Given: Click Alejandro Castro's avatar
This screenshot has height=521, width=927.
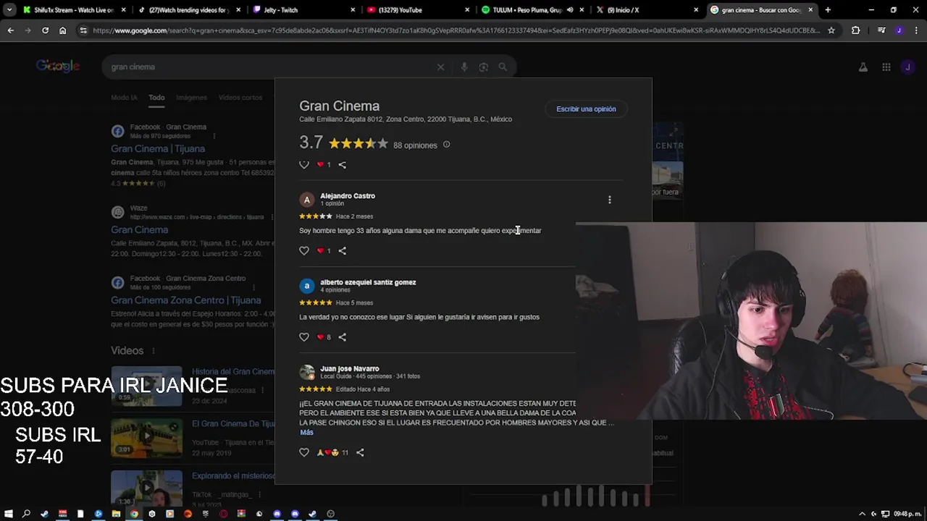Looking at the screenshot, I should coord(307,200).
